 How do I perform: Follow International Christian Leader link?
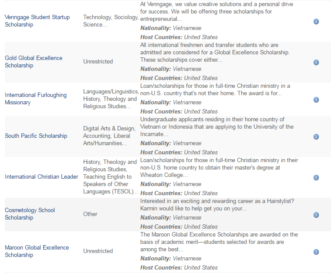pos(41,177)
